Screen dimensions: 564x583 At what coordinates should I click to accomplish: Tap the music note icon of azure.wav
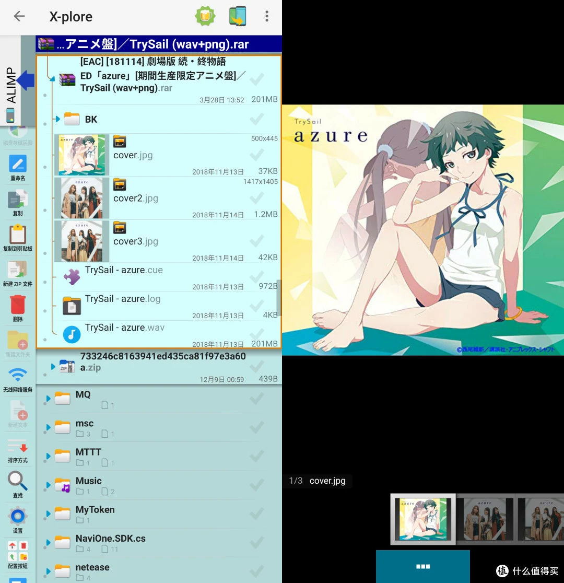point(72,334)
